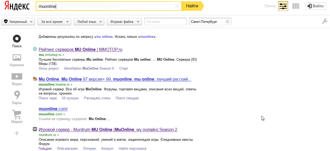
Task: Click the mu.mmotop.ru green URL
Action: (x=50, y=55)
